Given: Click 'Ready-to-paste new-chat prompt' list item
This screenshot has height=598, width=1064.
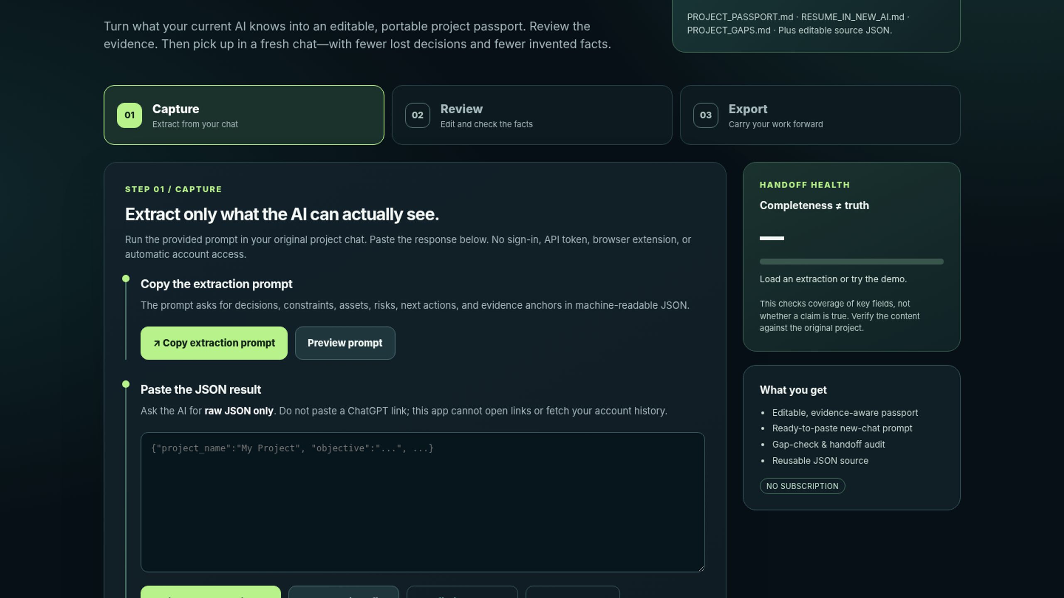Looking at the screenshot, I should (x=842, y=428).
